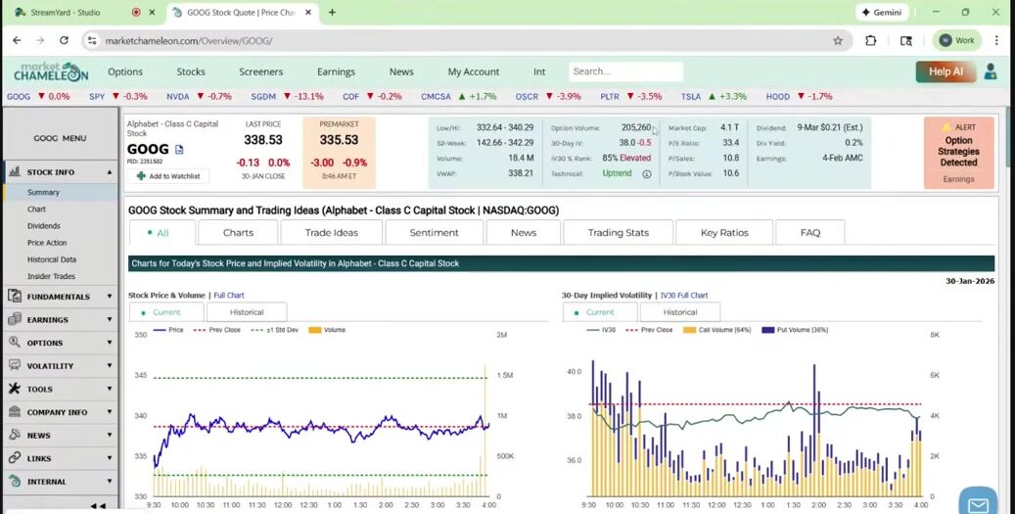Image resolution: width=1015 pixels, height=514 pixels.
Task: Open the Technical Uptrend info icon
Action: 646,173
